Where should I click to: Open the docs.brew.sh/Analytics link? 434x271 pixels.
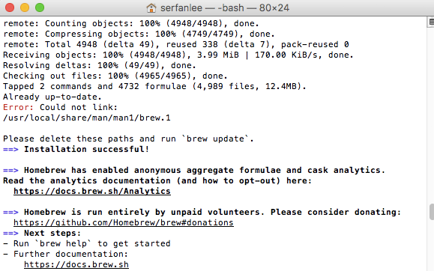(x=92, y=192)
